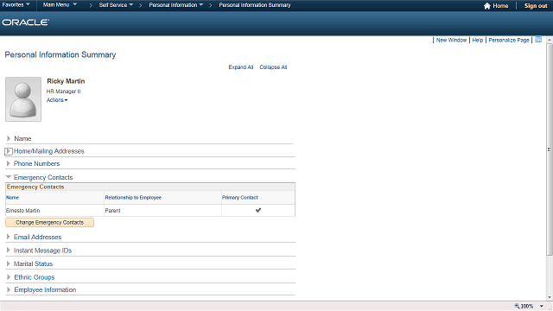Screen dimensions: 553x311
Task: Click the Primary Contact checkmark for Ernesto Martin
Action: tap(258, 210)
